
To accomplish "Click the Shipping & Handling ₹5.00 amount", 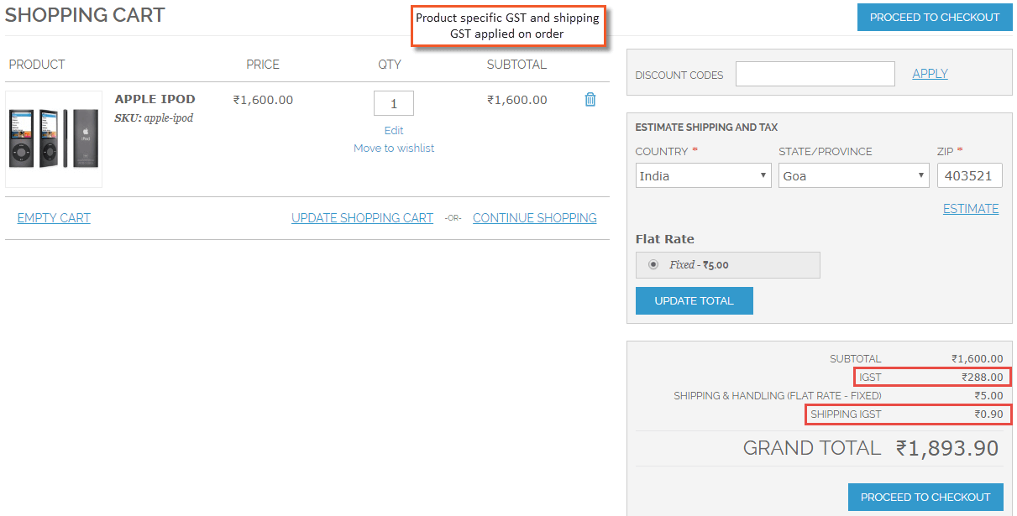I will click(988, 395).
